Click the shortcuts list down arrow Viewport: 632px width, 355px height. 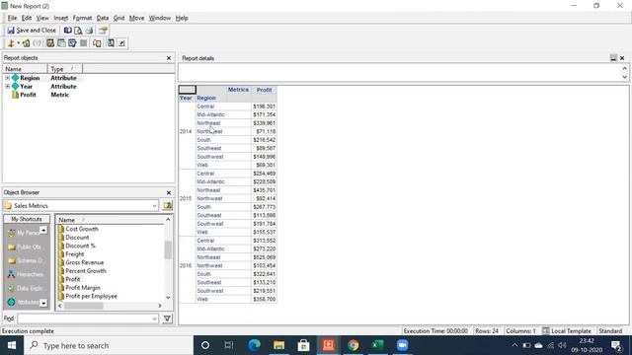point(43,303)
